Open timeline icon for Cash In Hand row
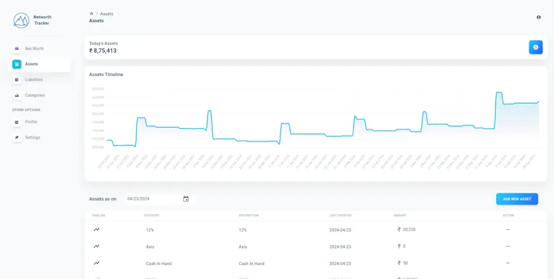Image resolution: width=554 pixels, height=279 pixels. click(96, 263)
